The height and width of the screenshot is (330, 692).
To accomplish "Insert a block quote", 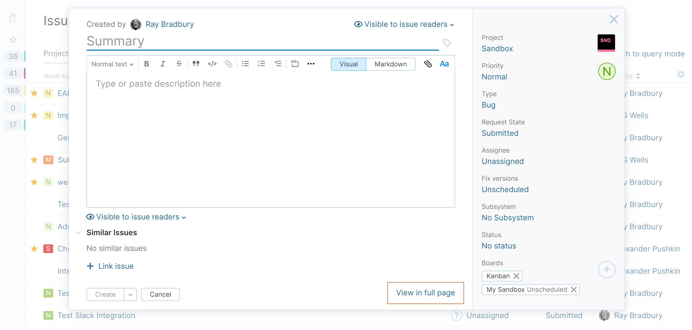I will pos(196,64).
